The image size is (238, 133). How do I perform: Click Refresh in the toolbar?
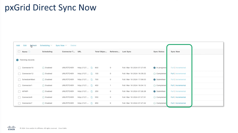(x=33, y=45)
